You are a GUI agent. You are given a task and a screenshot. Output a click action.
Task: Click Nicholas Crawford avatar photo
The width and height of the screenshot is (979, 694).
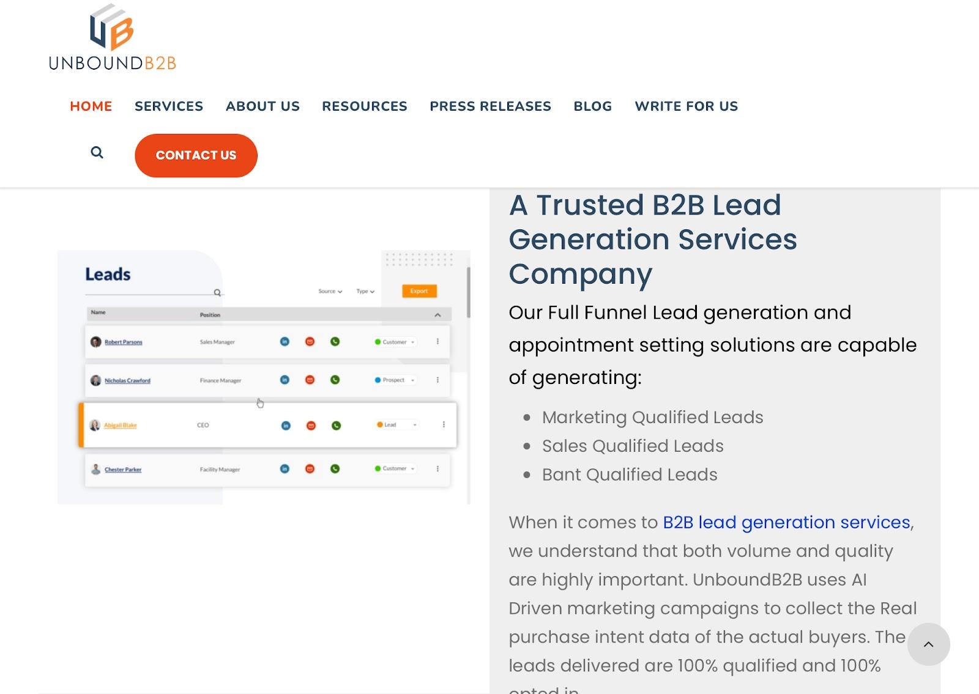[95, 380]
